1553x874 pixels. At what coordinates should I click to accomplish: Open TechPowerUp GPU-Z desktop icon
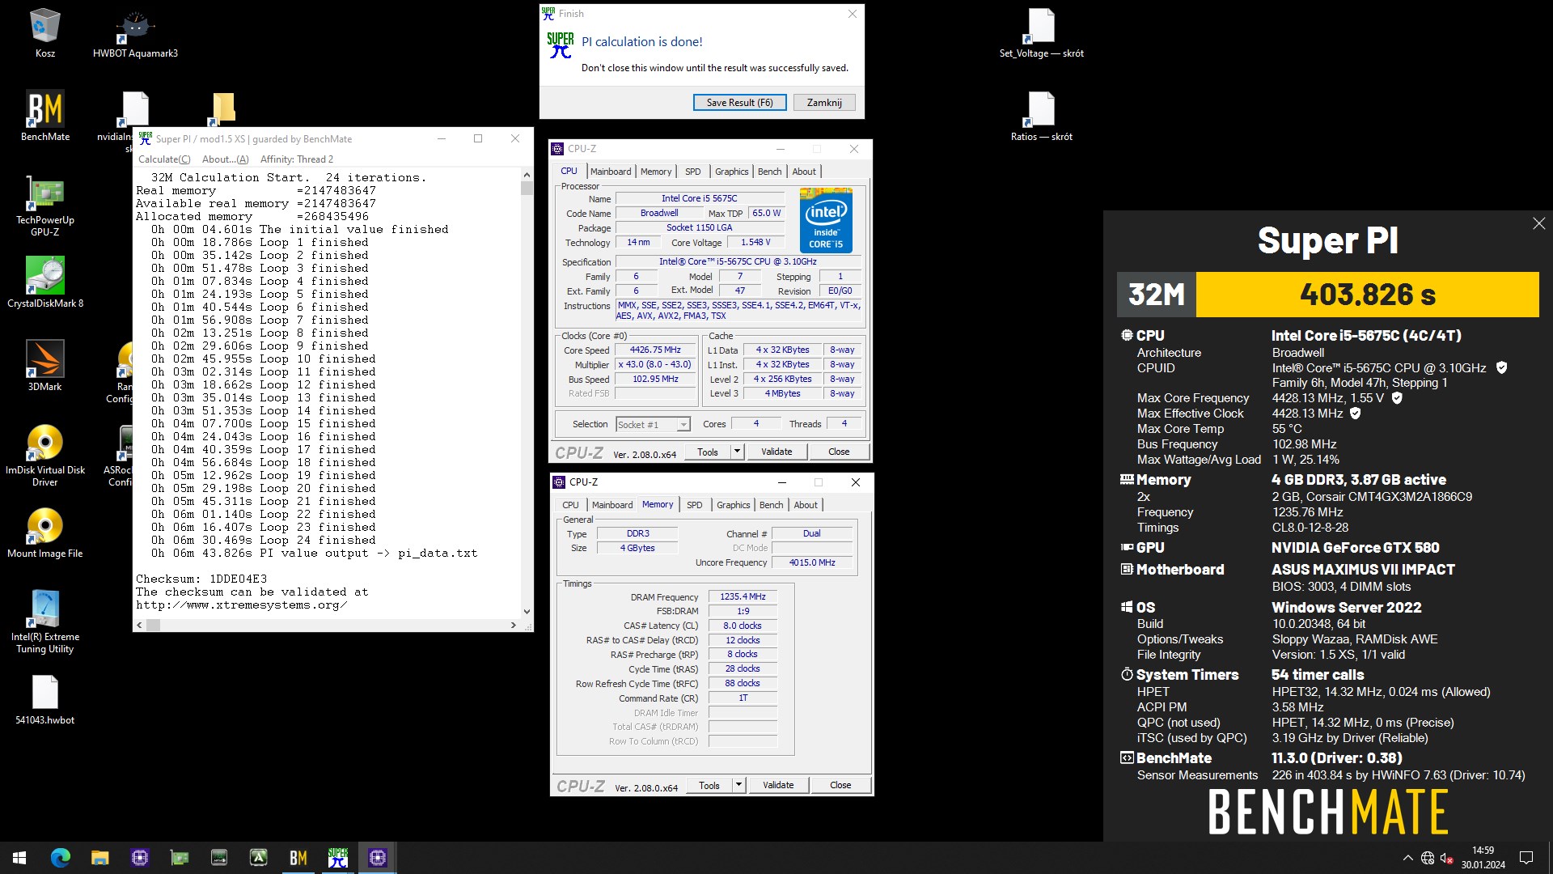45,206
